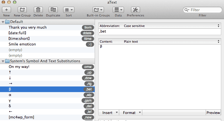Create a New Group from the toolbar
Screen dimensions: 224x121
tap(22, 10)
